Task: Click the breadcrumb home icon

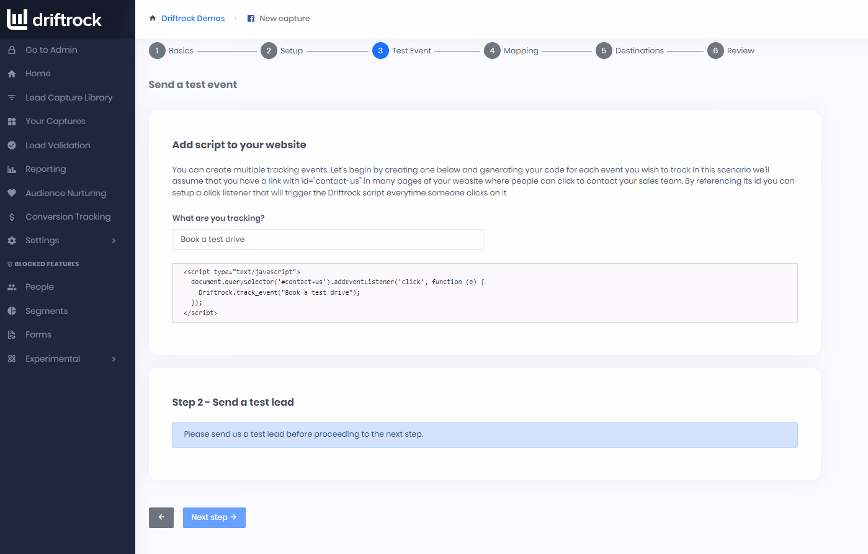Action: [153, 18]
